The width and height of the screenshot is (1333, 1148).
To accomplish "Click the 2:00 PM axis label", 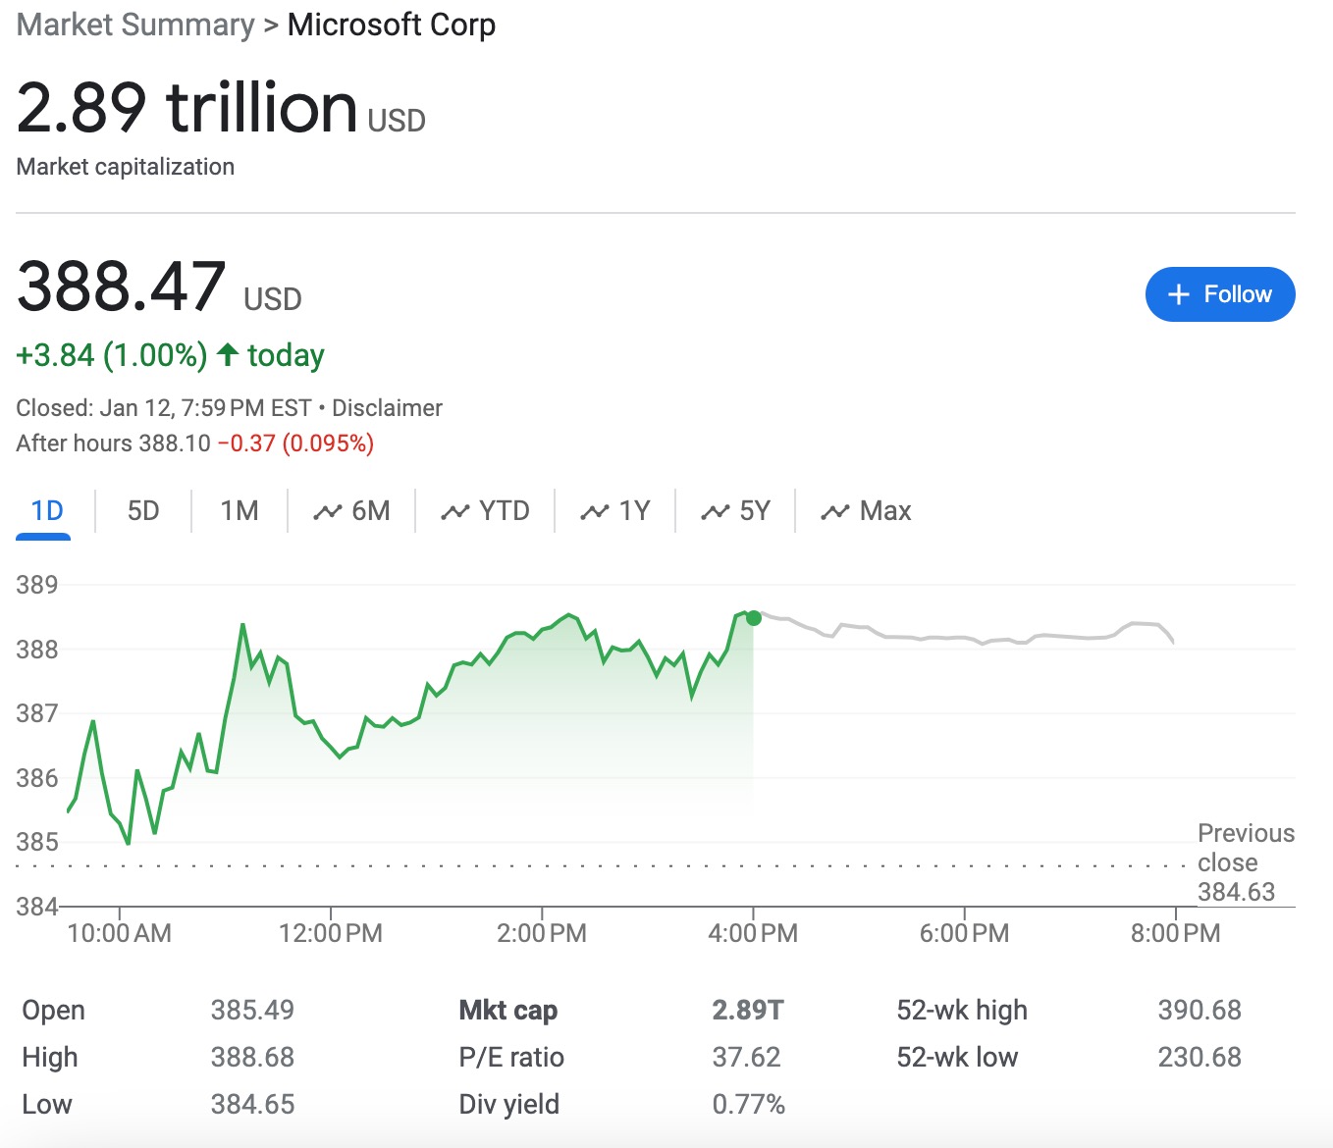I will [542, 932].
